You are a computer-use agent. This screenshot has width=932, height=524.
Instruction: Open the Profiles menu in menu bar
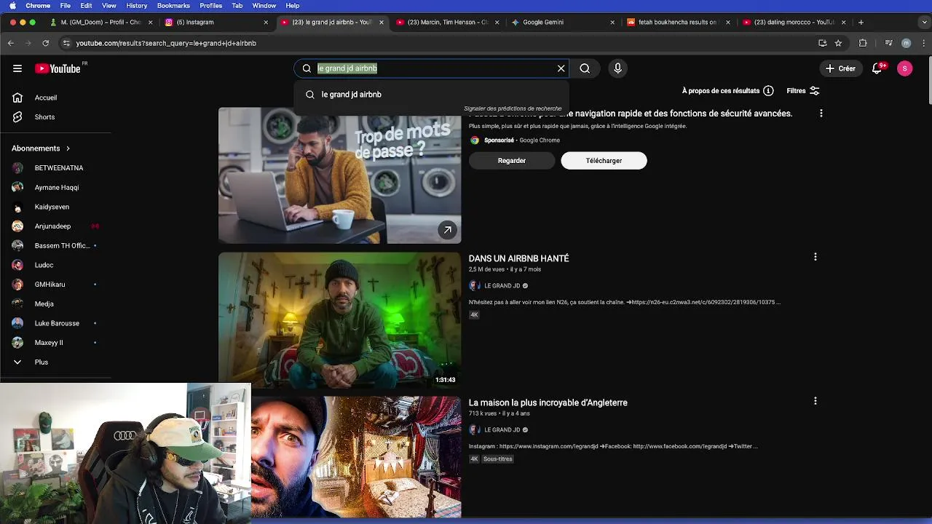pos(210,6)
